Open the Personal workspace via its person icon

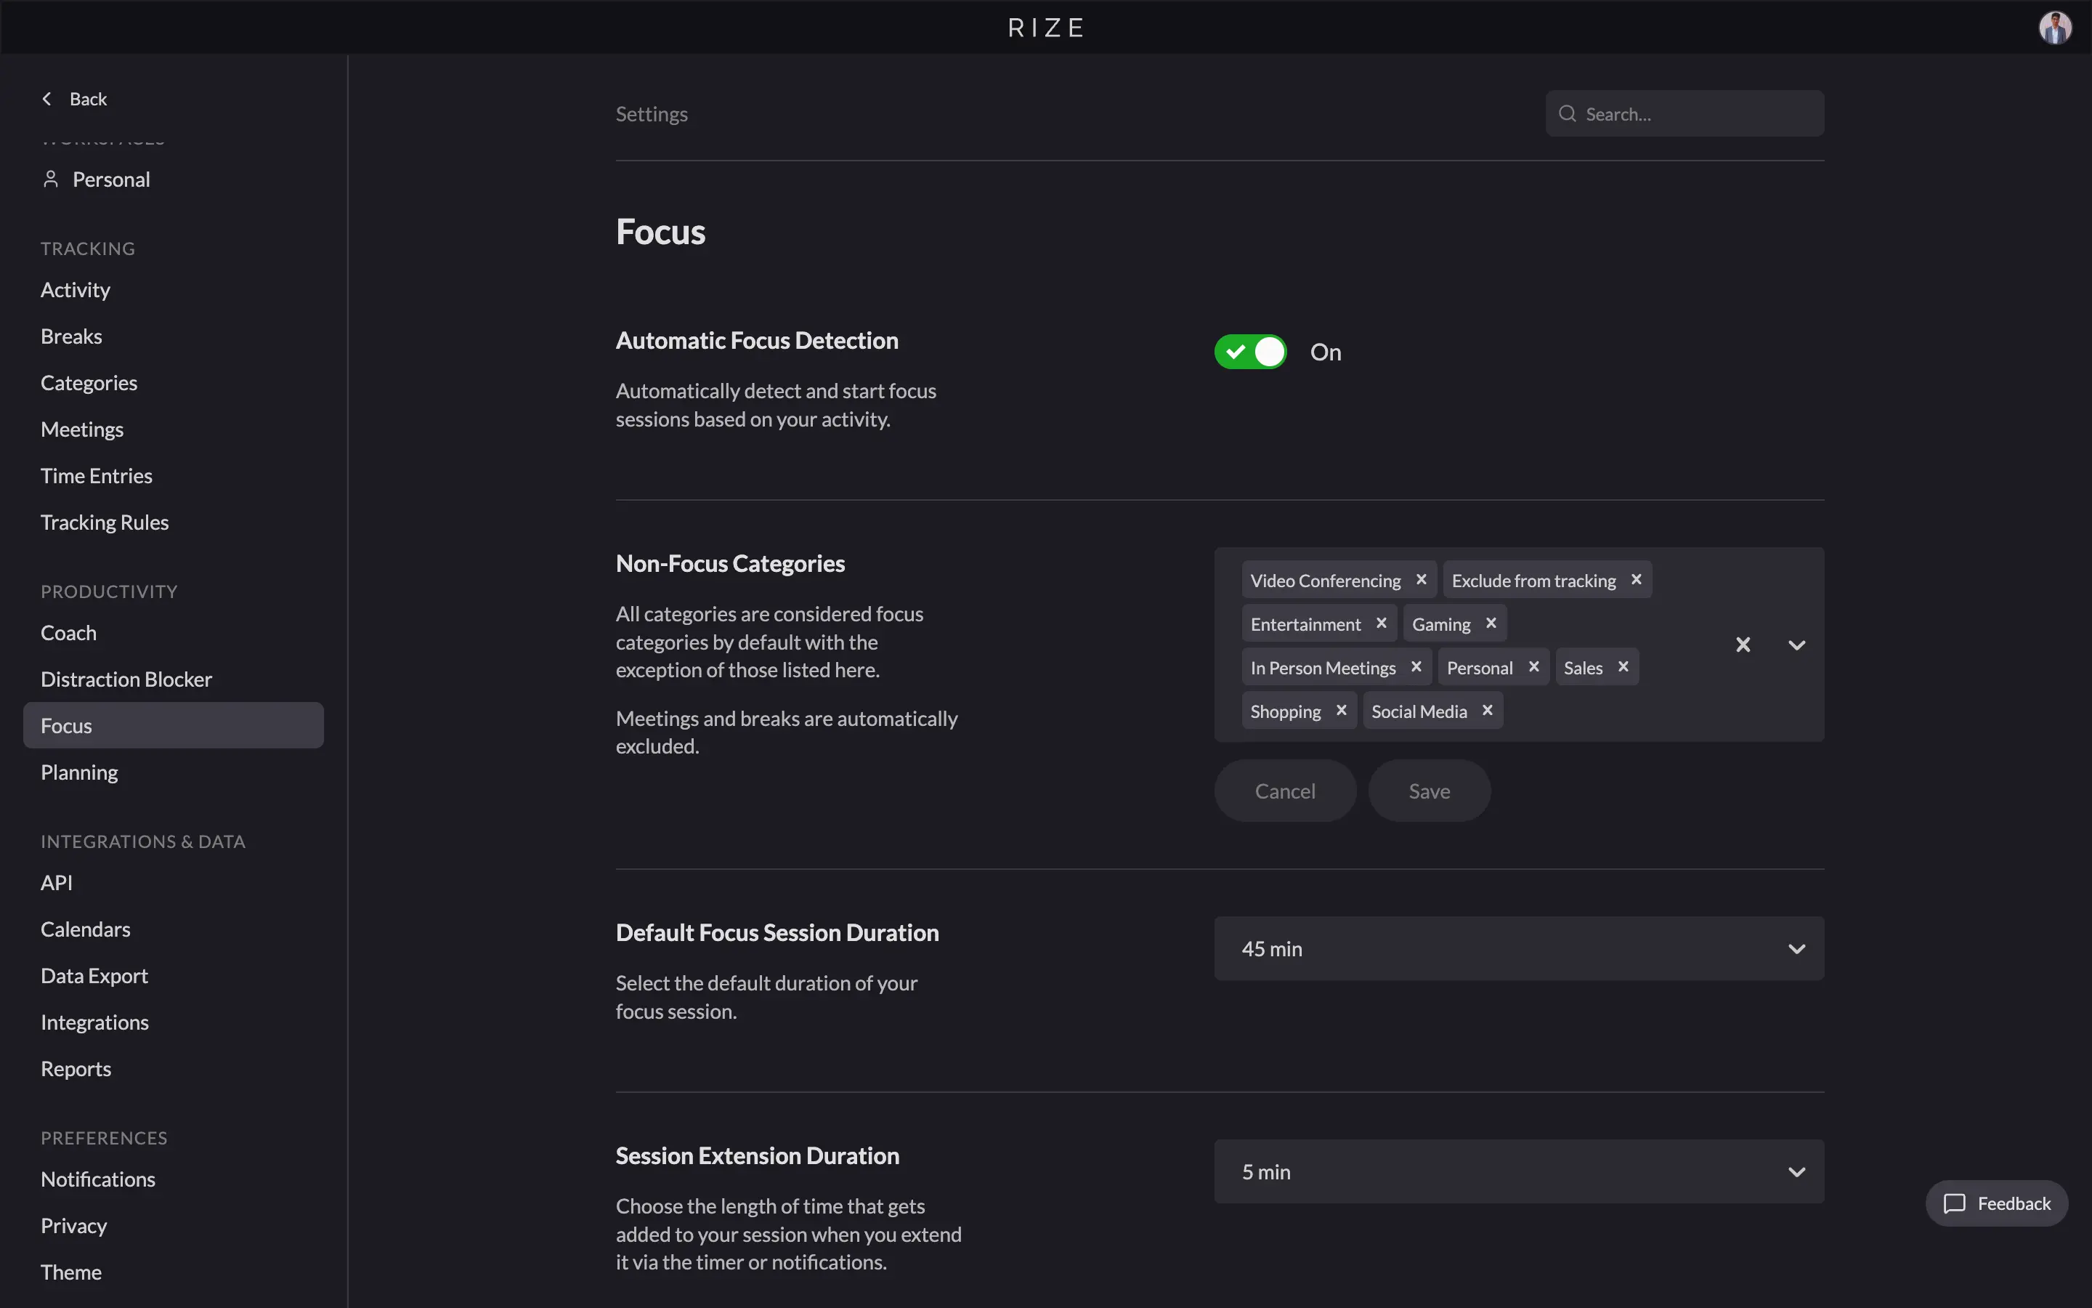(50, 179)
